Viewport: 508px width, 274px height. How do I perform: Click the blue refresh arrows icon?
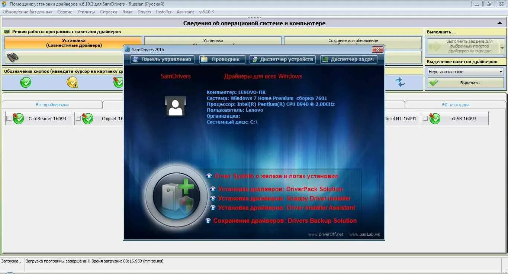tap(400, 82)
